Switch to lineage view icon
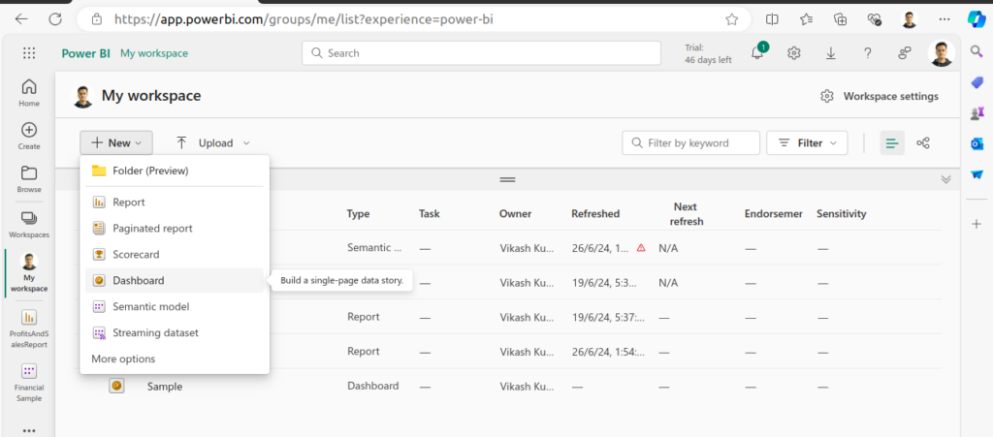 click(x=923, y=143)
